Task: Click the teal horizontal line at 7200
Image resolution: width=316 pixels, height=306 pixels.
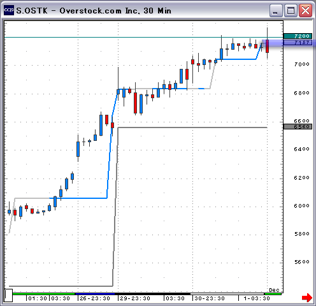Action: click(x=143, y=38)
